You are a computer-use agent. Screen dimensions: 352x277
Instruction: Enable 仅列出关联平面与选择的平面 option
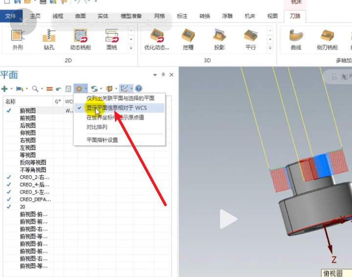(120, 98)
